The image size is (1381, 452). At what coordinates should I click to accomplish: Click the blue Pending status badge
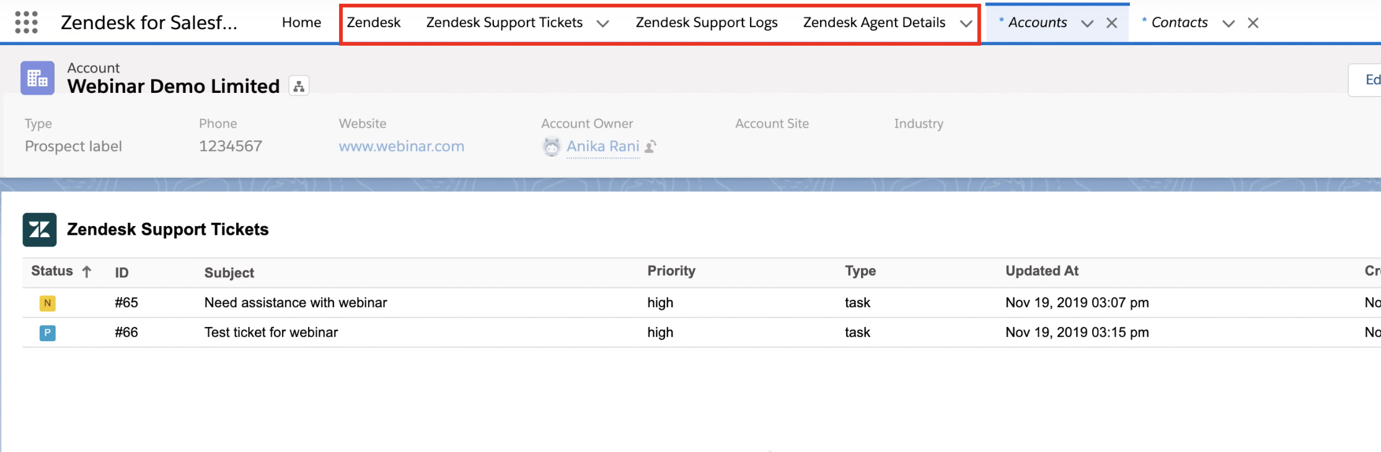point(47,332)
